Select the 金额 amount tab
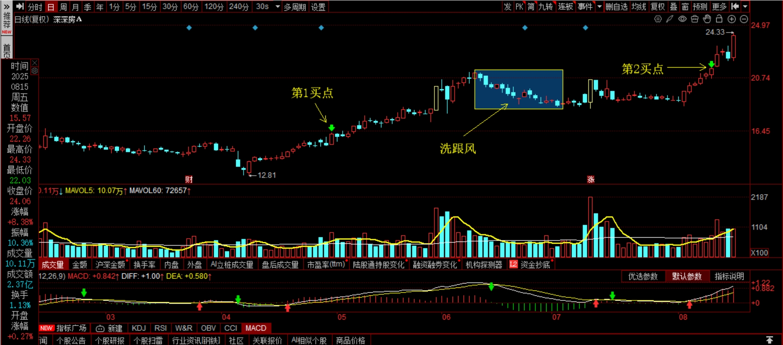The image size is (783, 345). click(80, 265)
